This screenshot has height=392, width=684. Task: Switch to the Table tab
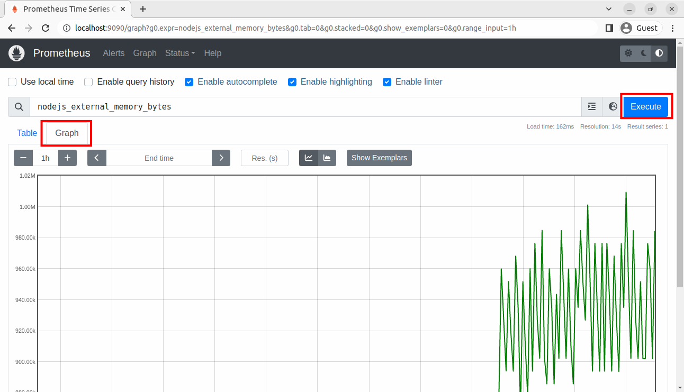click(x=27, y=133)
